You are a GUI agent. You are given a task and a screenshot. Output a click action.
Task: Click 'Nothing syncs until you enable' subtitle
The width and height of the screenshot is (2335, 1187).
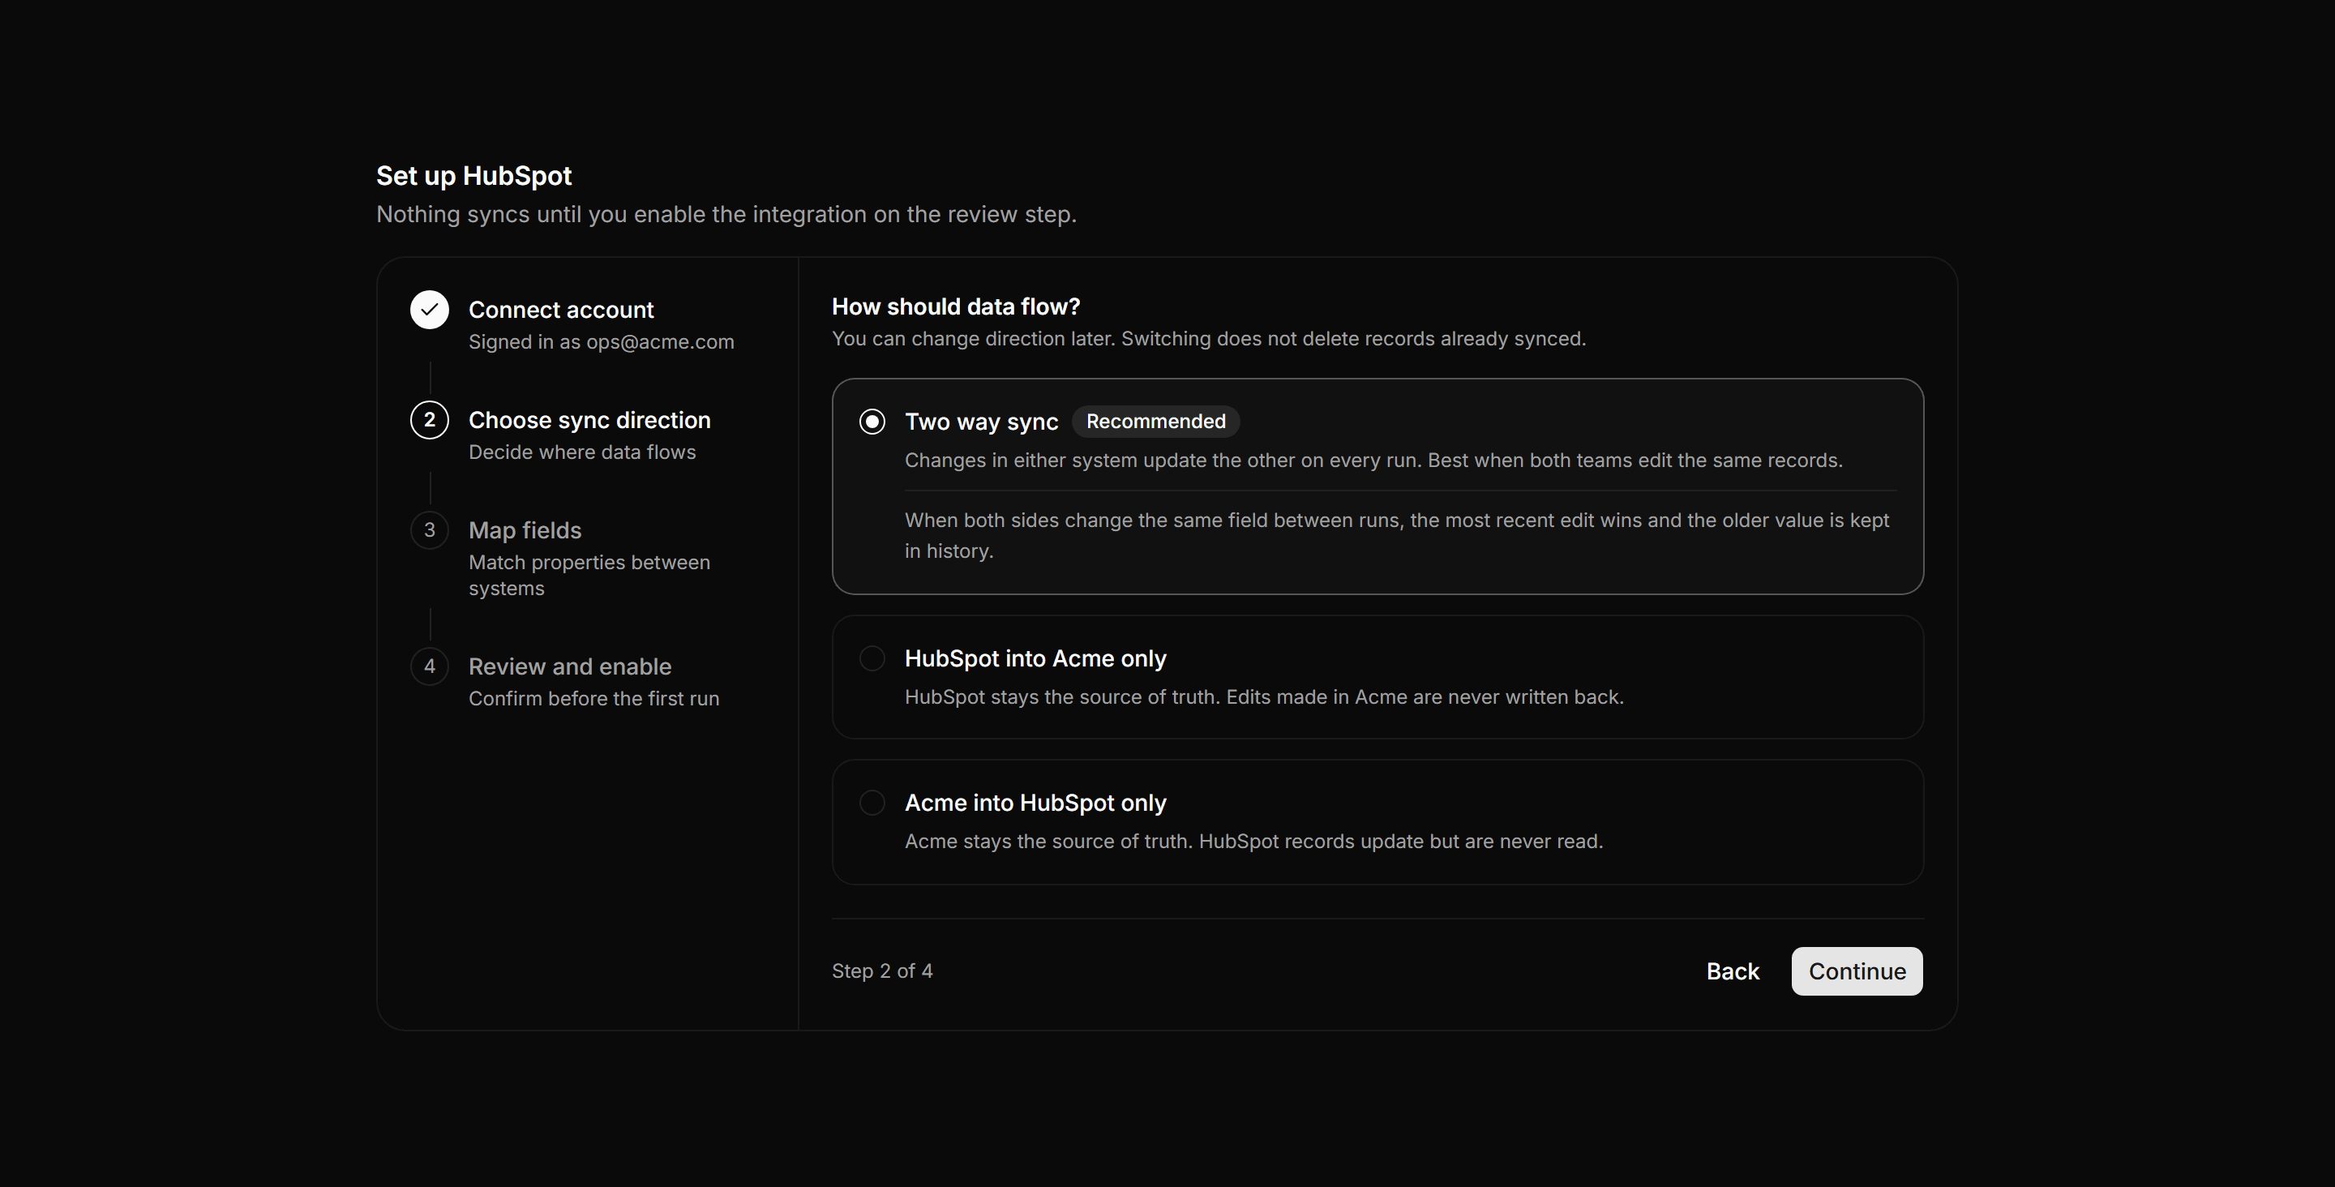tap(726, 214)
